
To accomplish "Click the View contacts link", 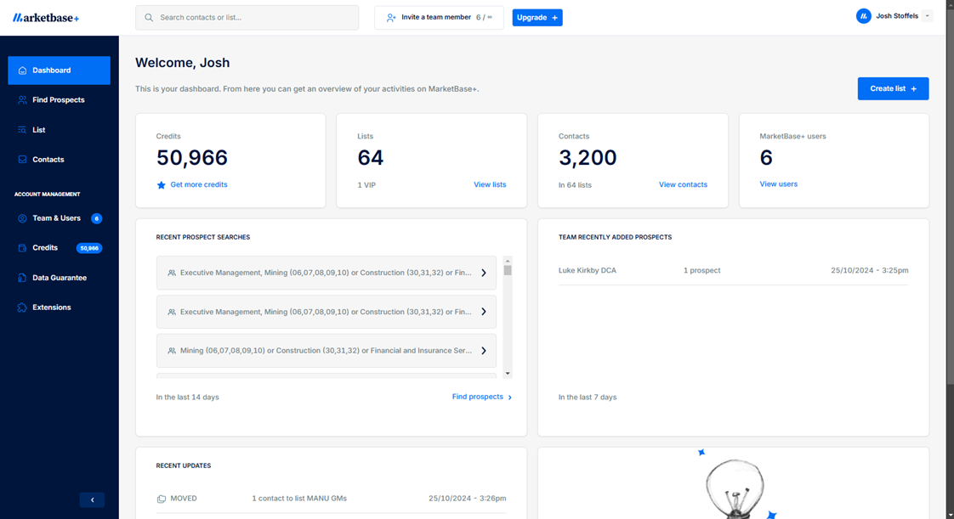I will (683, 184).
